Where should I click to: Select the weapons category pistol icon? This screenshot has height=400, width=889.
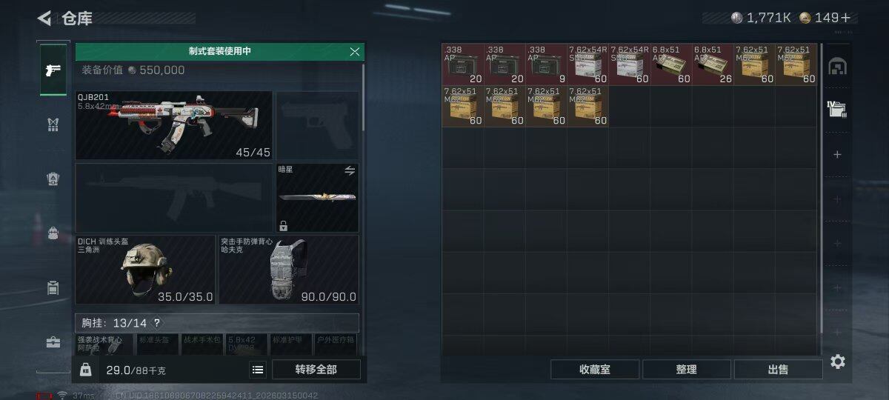tap(53, 70)
